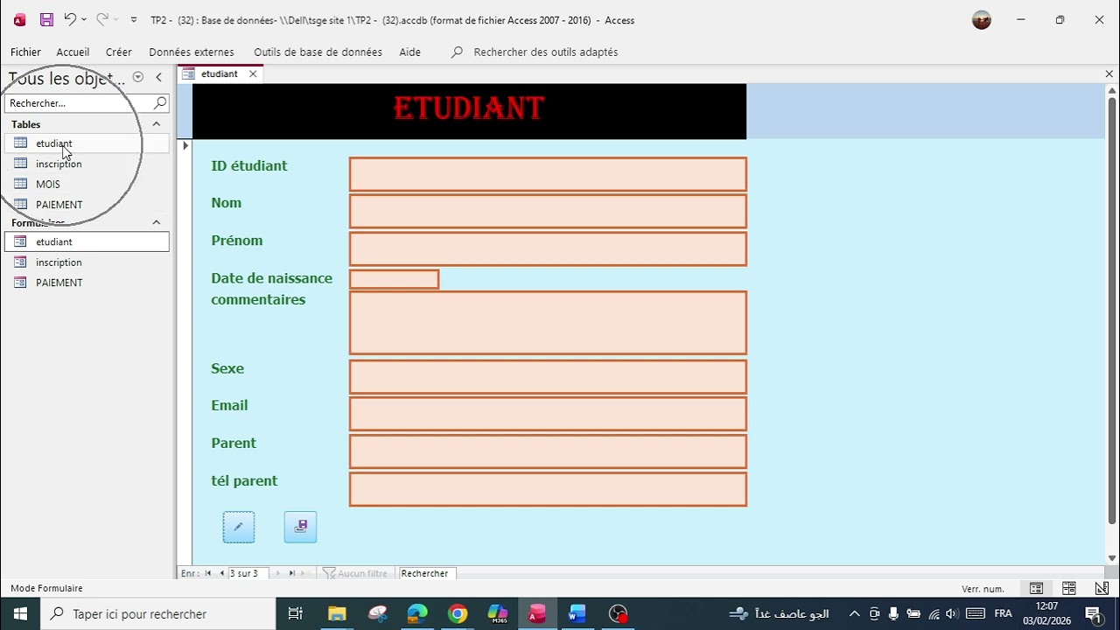Open Google Chrome from taskbar
This screenshot has width=1120, height=630.
pyautogui.click(x=458, y=613)
